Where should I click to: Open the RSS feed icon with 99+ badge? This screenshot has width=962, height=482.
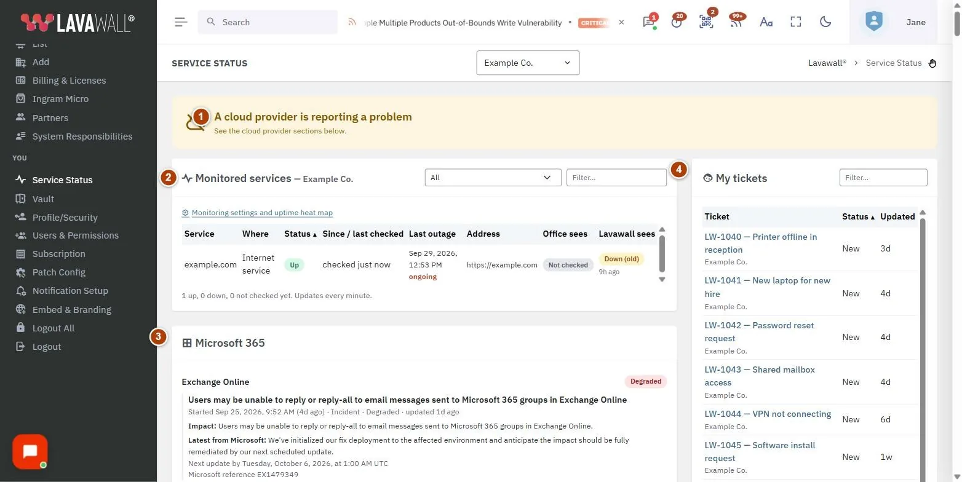(x=736, y=22)
